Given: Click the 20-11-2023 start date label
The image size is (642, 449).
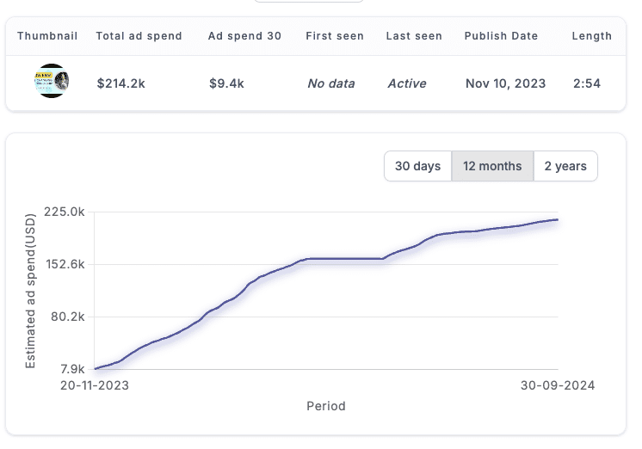Looking at the screenshot, I should pyautogui.click(x=94, y=385).
